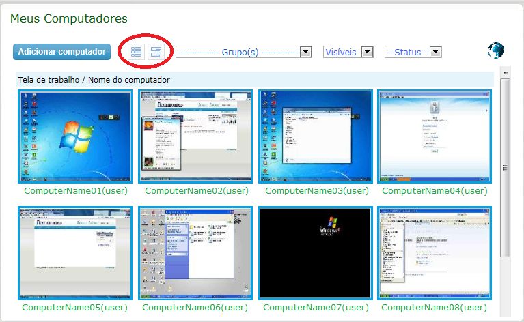The height and width of the screenshot is (322, 524).
Task: Click the ComputerName05(user) link
Action: pyautogui.click(x=75, y=307)
